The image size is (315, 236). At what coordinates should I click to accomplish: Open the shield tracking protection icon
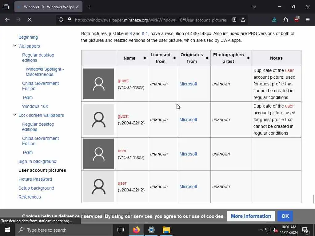61,20
